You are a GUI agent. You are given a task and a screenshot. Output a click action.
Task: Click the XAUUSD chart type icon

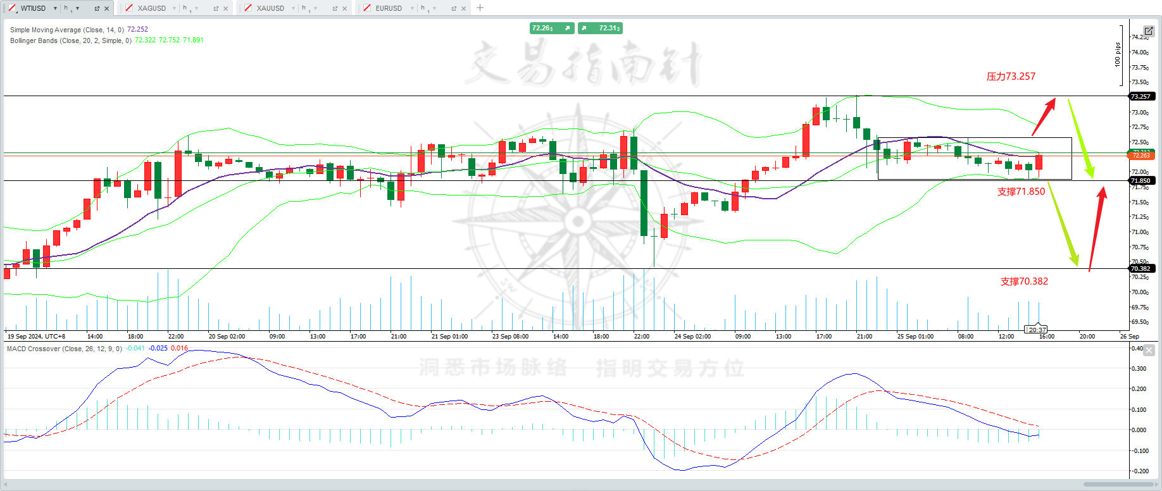248,8
